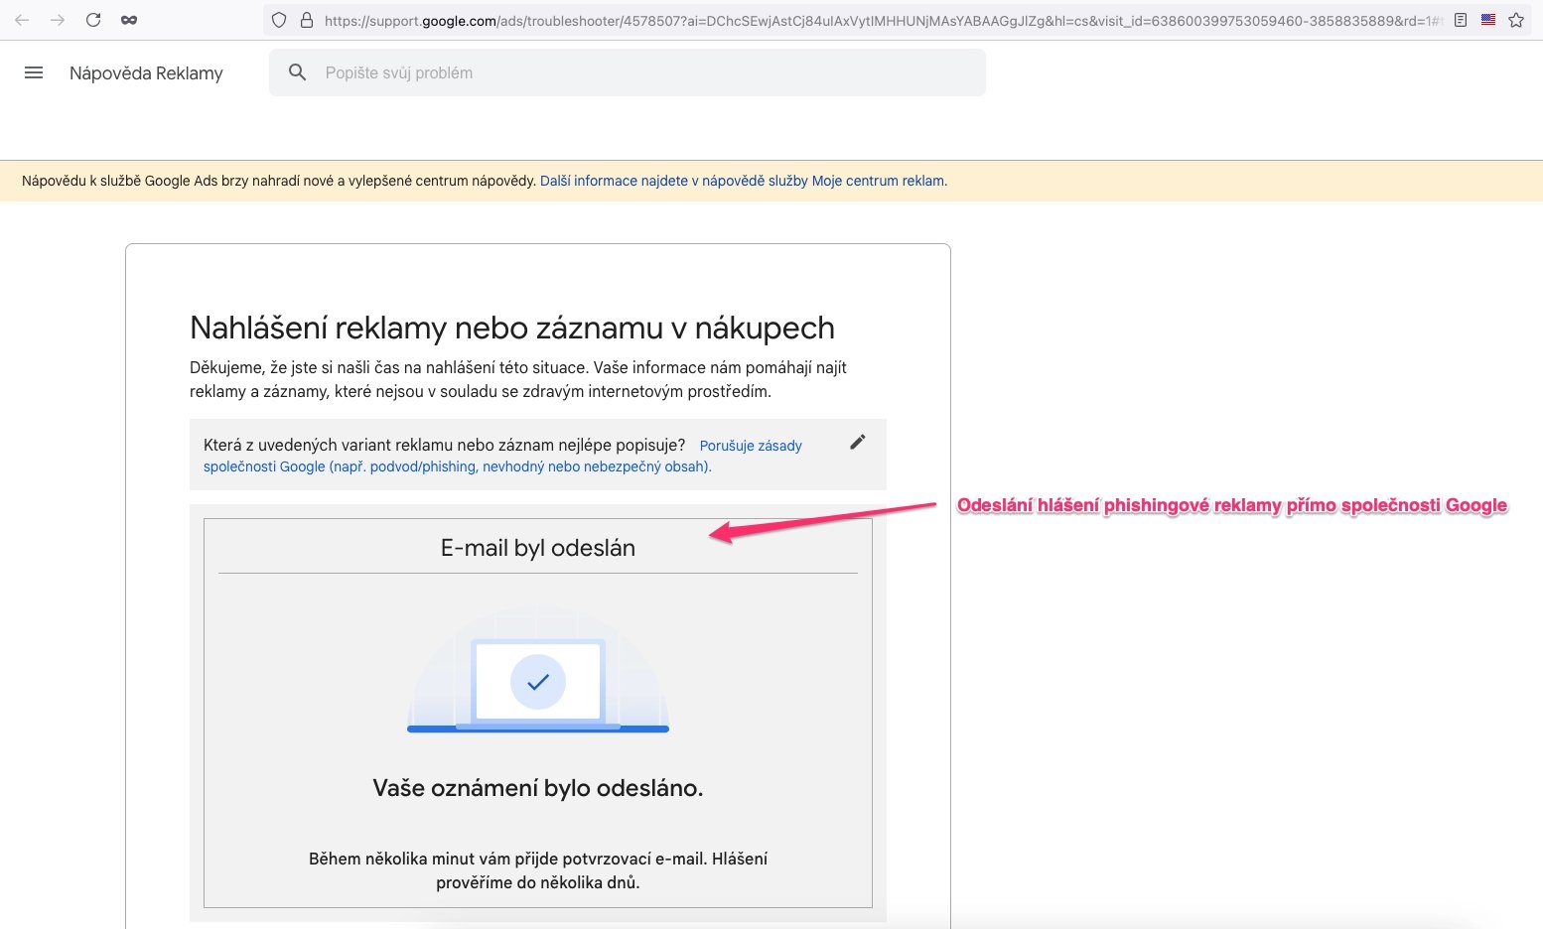Click the search magnifier icon

297,72
